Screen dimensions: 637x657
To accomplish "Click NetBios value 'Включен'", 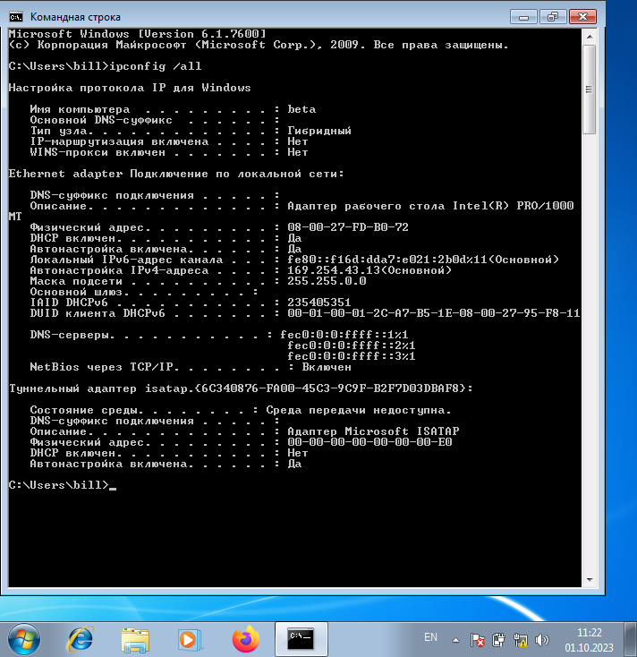I will coord(327,367).
